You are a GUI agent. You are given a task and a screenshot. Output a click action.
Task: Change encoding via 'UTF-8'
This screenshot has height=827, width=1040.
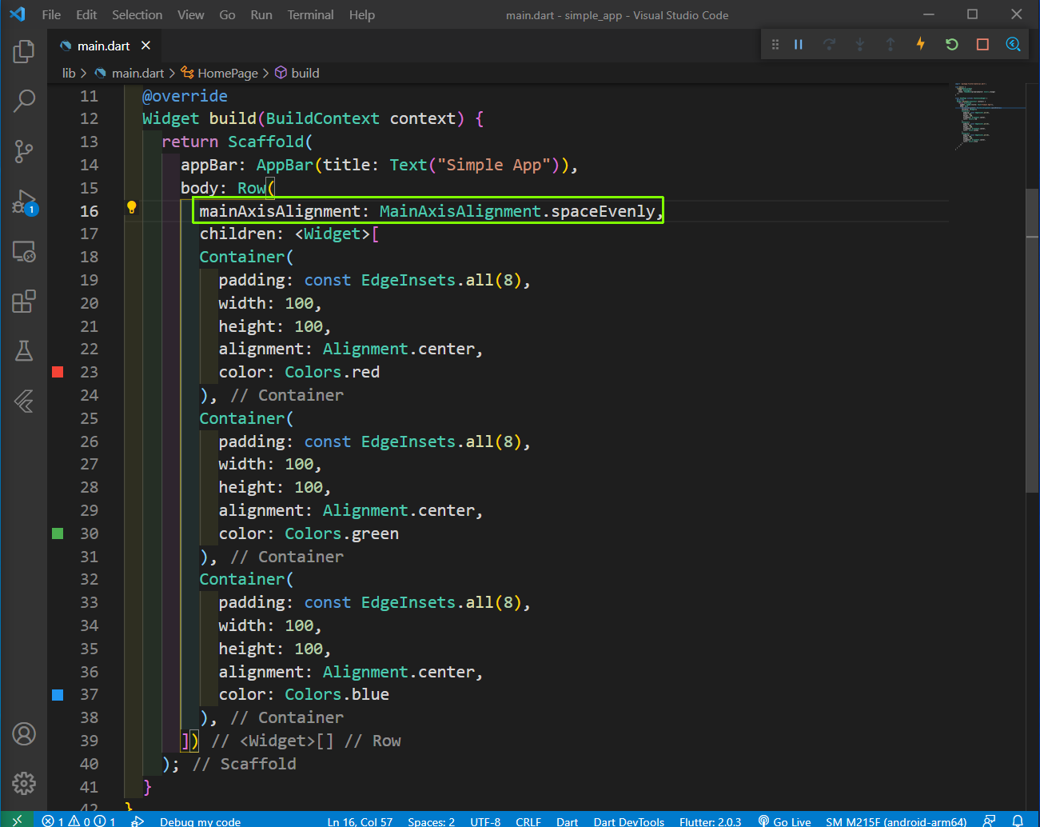point(485,821)
